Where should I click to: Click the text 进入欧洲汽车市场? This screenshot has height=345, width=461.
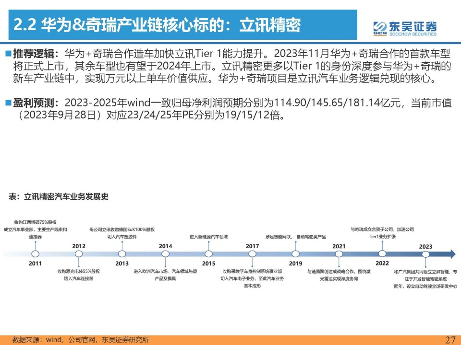pyautogui.click(x=150, y=271)
